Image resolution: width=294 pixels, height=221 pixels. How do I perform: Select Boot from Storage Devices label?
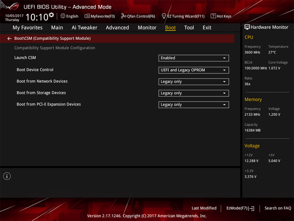(x=41, y=93)
